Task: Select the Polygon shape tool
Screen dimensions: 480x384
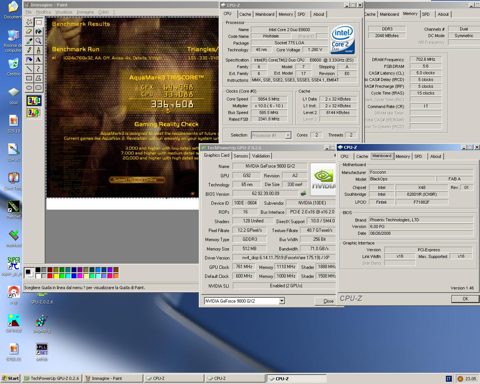Action: tap(39, 78)
